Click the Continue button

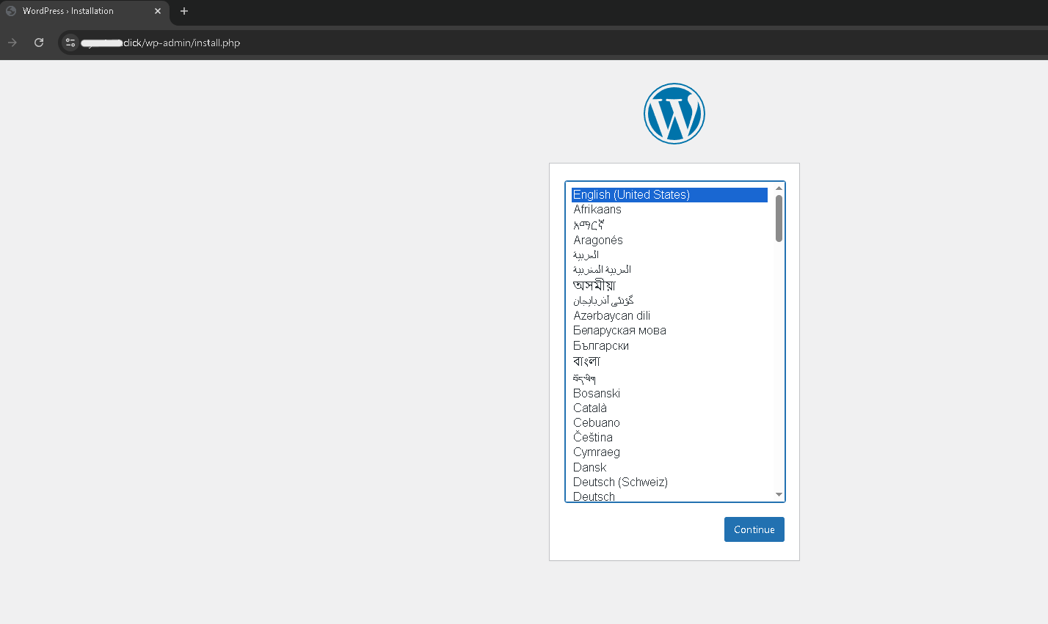(754, 529)
